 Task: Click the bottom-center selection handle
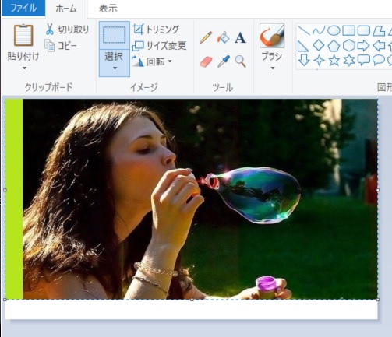click(x=192, y=300)
